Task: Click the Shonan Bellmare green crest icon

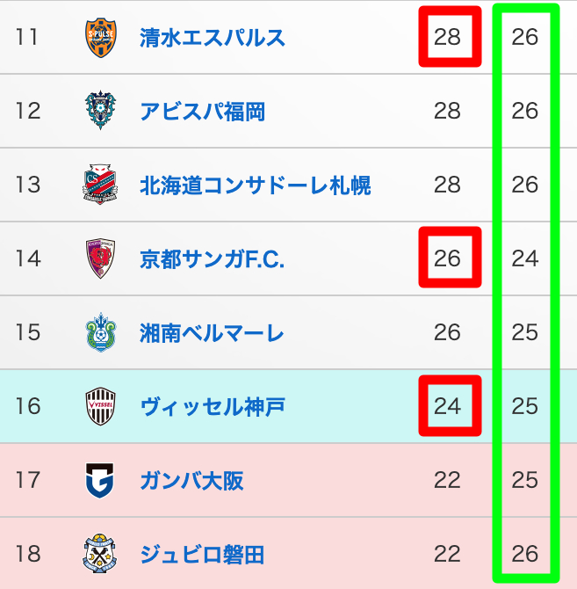Action: point(100,333)
